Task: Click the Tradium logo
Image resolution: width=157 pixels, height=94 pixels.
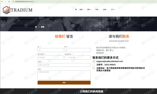Action: pyautogui.click(x=18, y=10)
